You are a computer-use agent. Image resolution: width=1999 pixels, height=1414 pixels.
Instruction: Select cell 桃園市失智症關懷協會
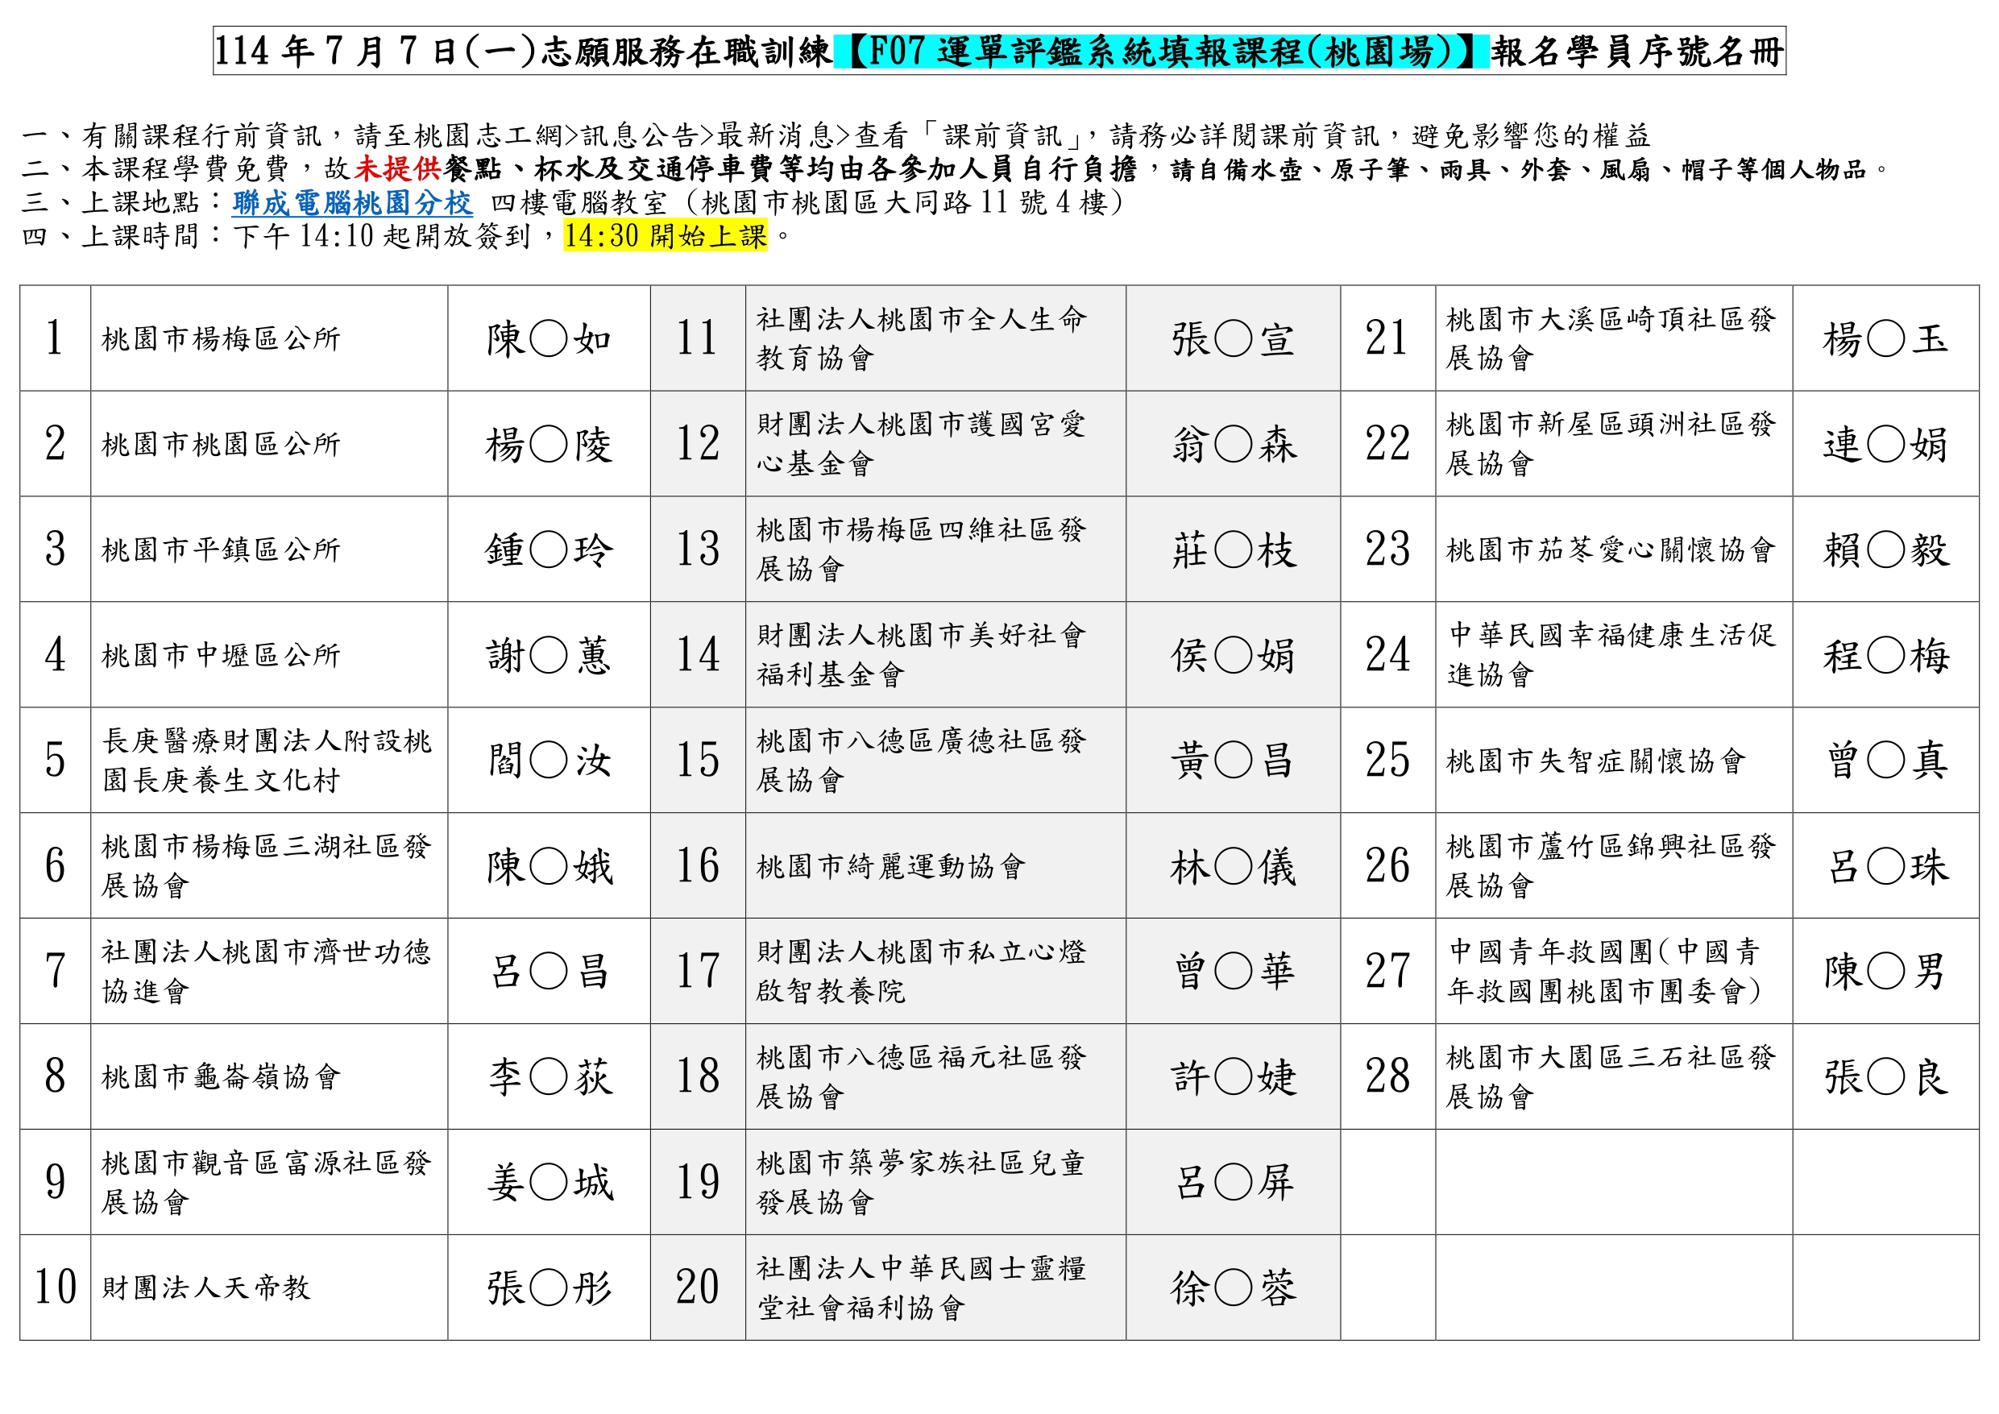coord(1614,759)
